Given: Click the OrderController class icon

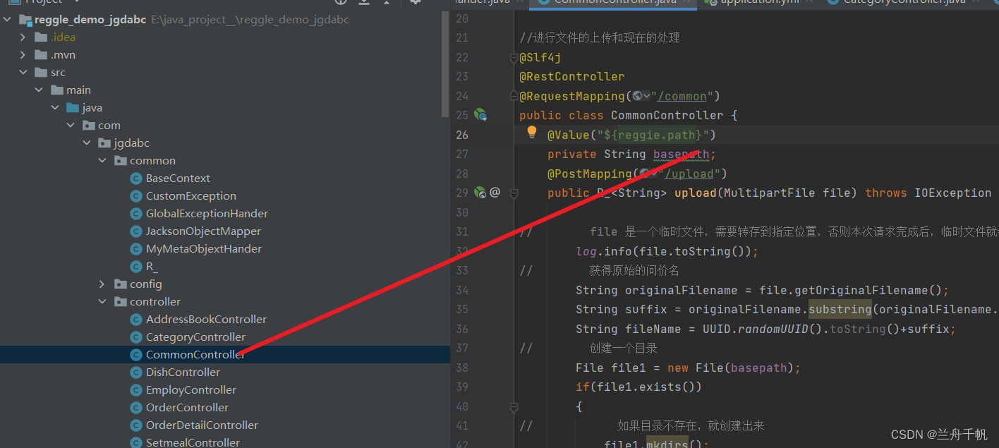Looking at the screenshot, I should pyautogui.click(x=136, y=408).
